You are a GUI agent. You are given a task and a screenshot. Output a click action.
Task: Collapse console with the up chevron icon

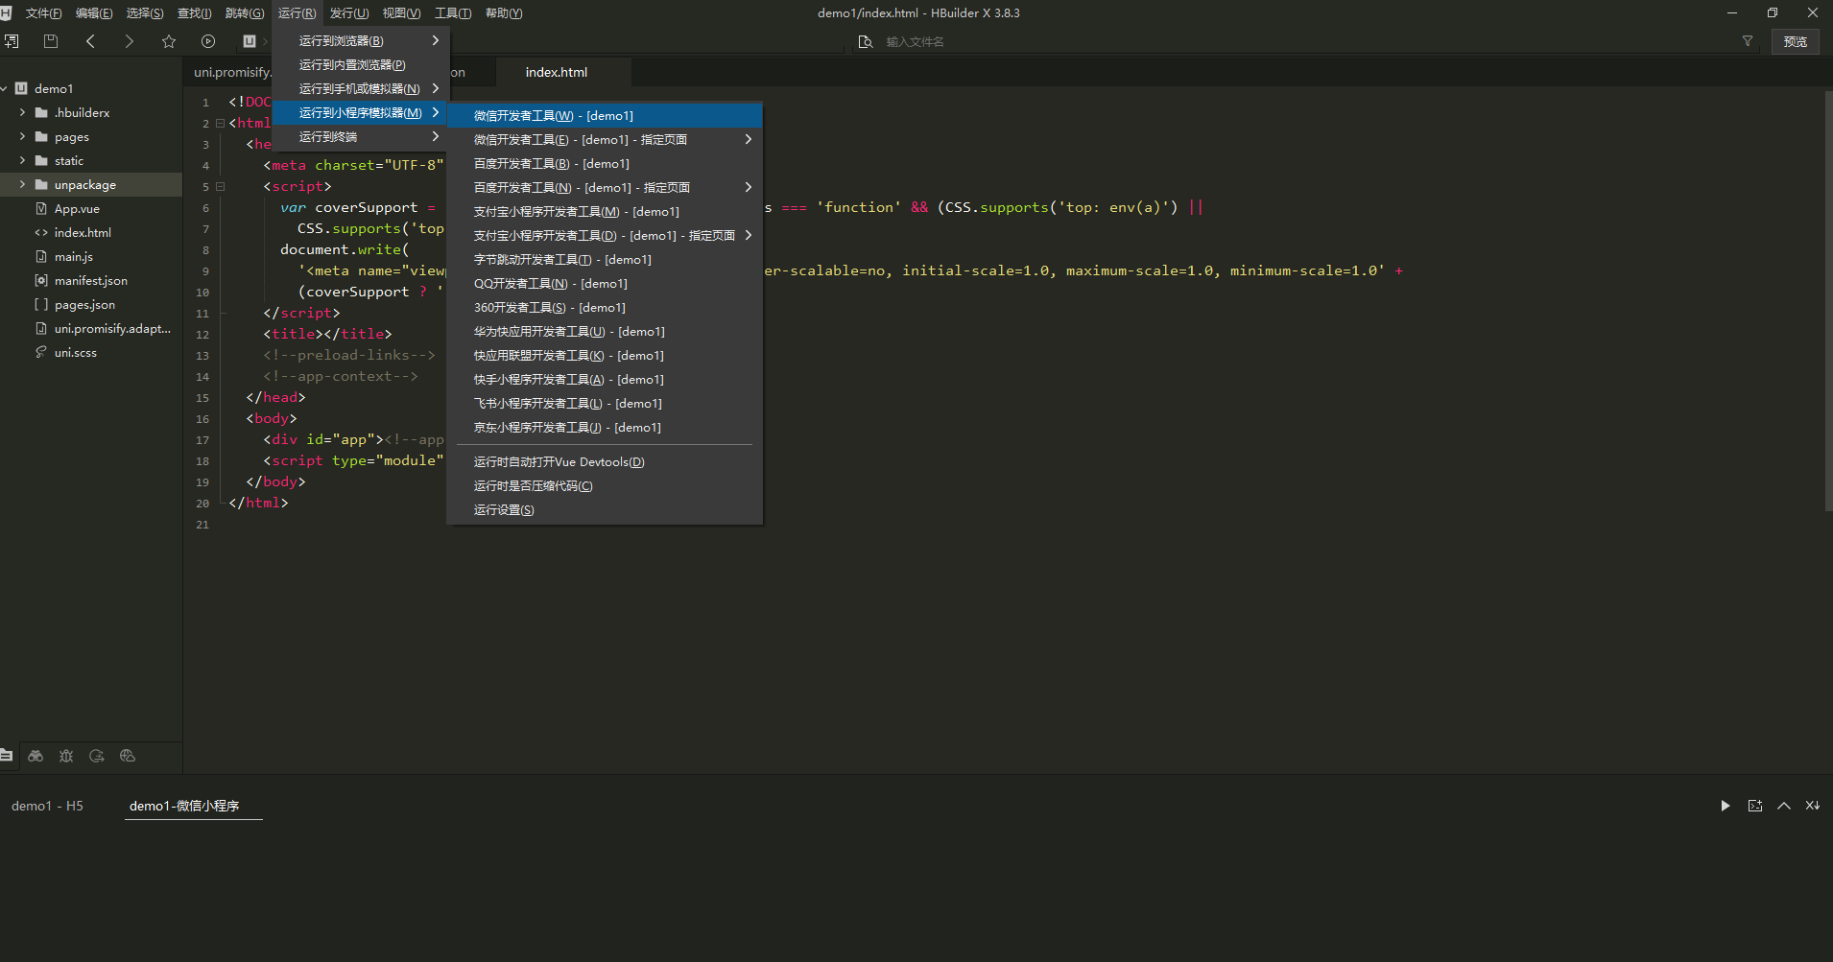(1784, 806)
